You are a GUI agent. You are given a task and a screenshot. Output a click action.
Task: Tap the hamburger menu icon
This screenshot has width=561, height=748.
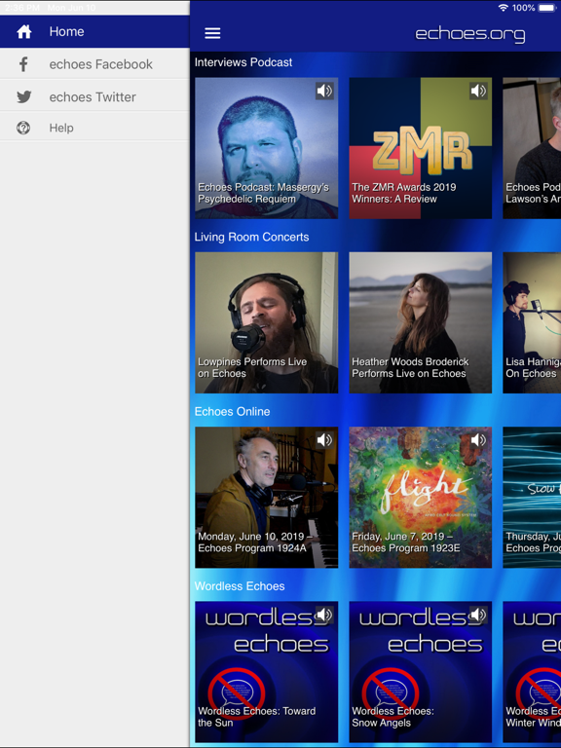click(212, 33)
